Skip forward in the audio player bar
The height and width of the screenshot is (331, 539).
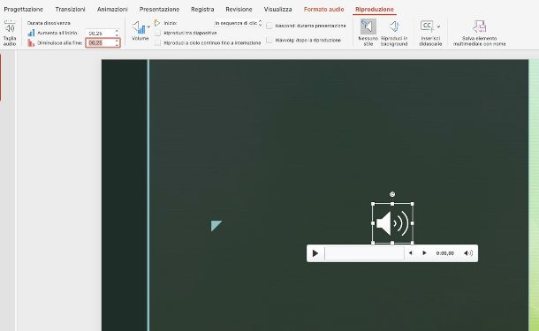(x=424, y=253)
